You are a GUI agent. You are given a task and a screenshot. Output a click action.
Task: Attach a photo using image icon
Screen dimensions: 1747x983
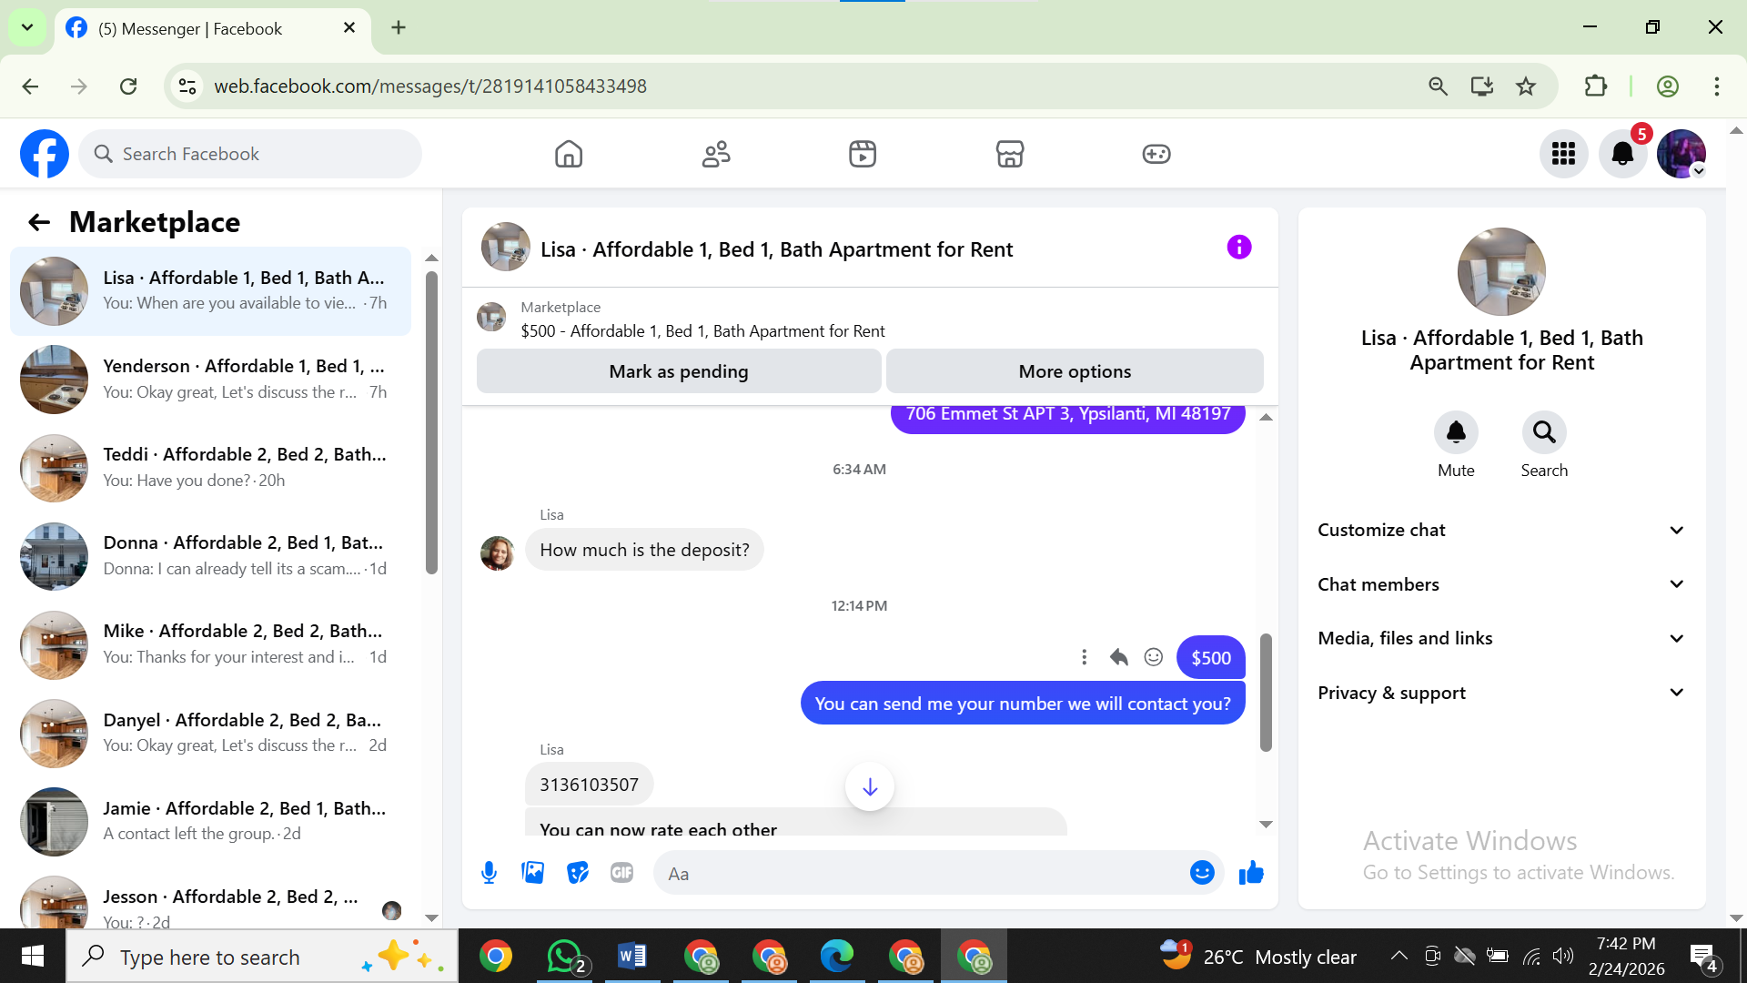(533, 873)
